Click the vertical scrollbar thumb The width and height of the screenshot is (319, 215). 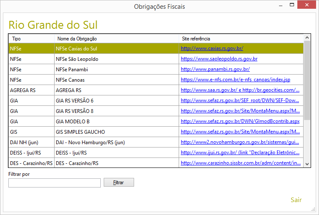click(307, 80)
